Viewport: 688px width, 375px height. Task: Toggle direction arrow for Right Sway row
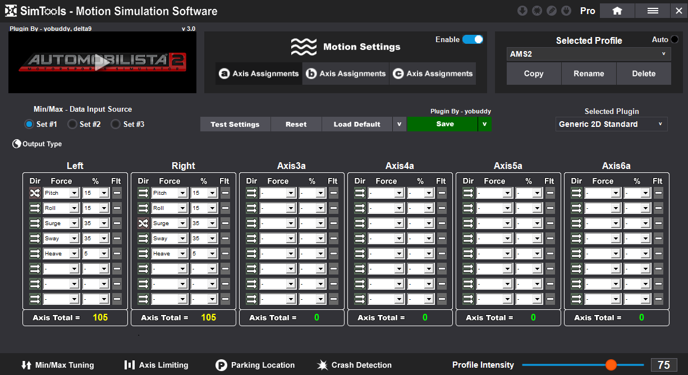(143, 239)
